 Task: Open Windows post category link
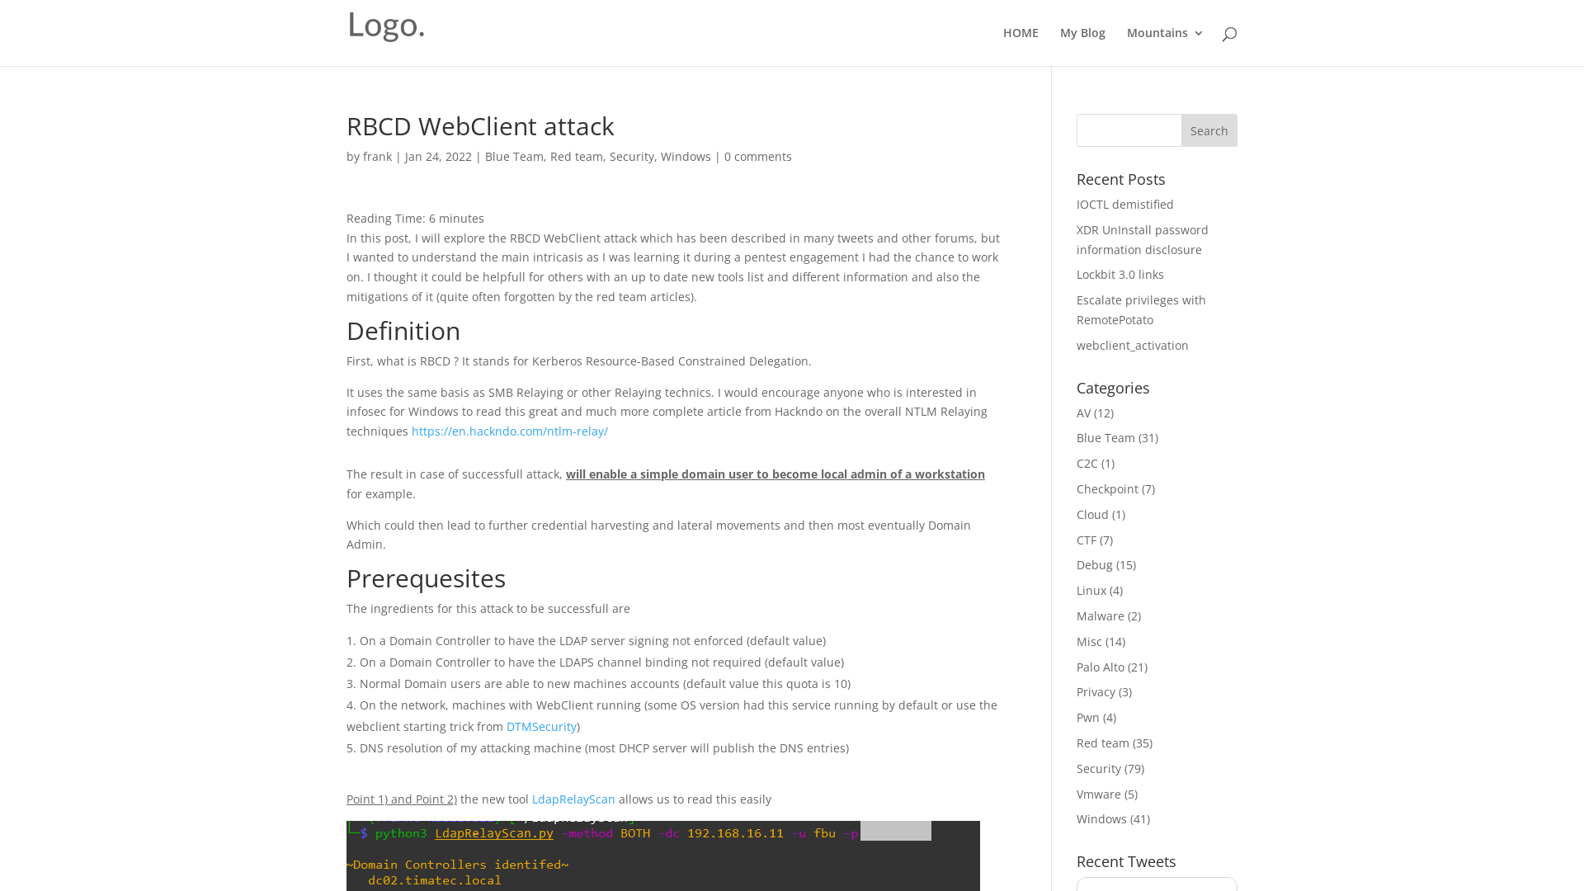[x=686, y=157]
